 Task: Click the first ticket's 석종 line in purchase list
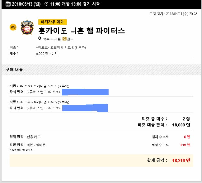tap(39, 86)
